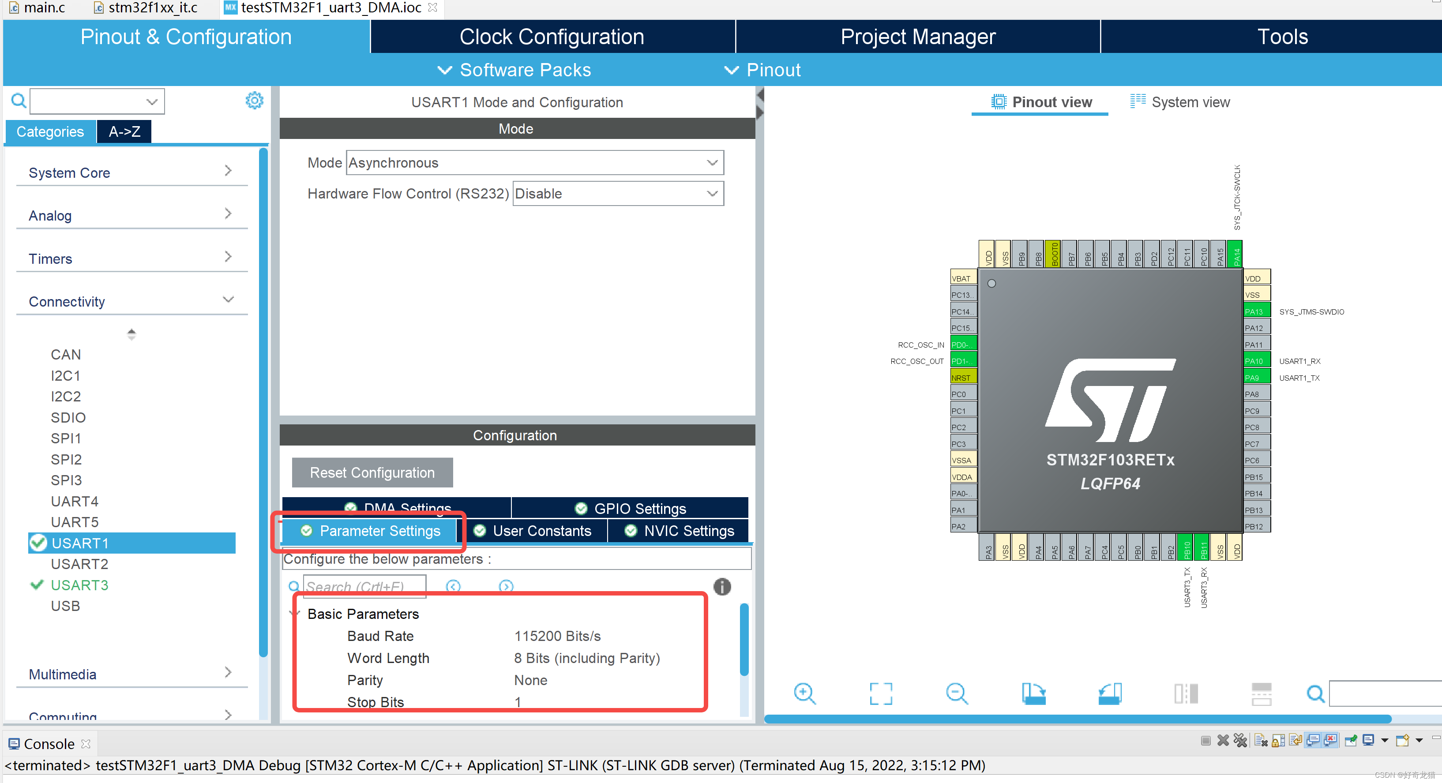Click pin PA9 on the chip
This screenshot has height=783, width=1442.
point(1256,377)
